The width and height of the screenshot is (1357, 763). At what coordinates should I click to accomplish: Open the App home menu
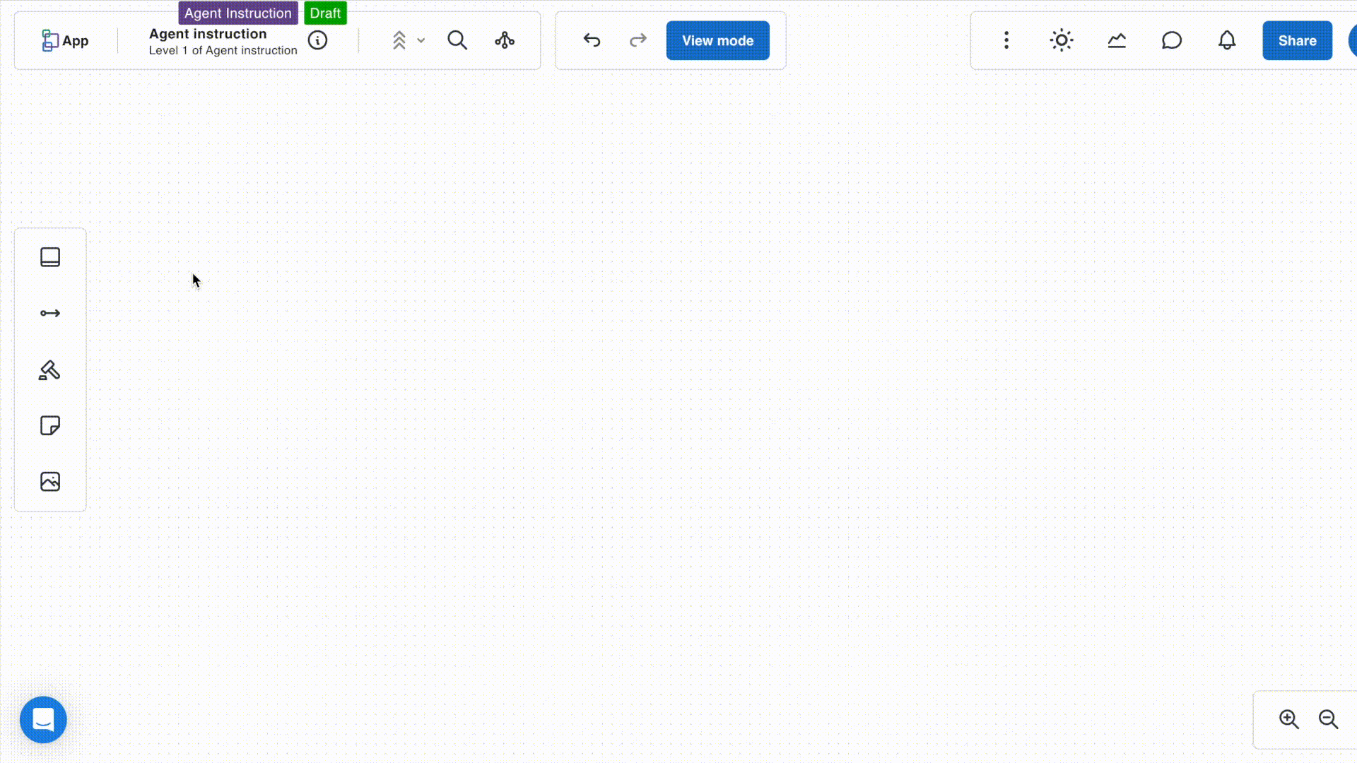click(x=65, y=40)
